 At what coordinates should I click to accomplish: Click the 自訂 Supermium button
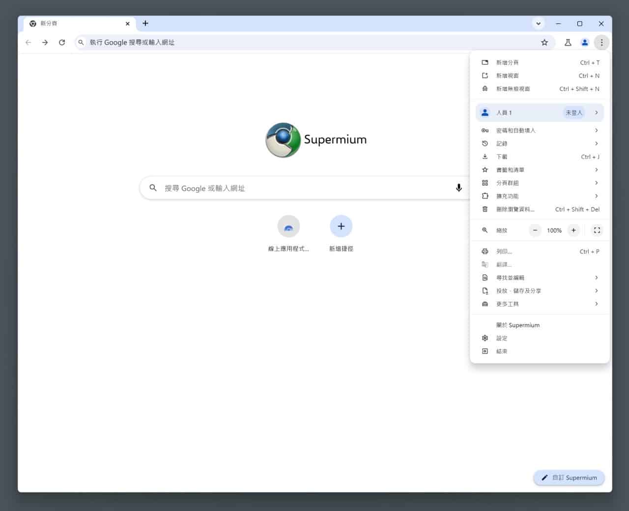569,478
